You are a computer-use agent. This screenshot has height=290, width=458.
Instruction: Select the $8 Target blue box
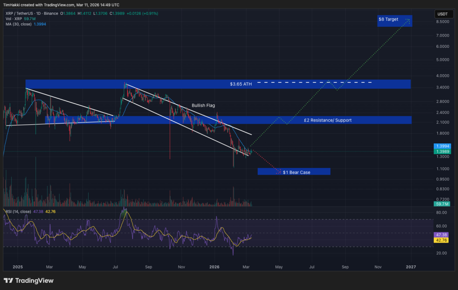pos(394,21)
